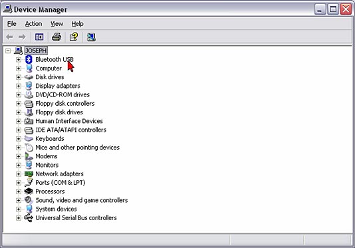355x248 pixels.
Task: Expand the Ports (COM & LPT) node
Action: [19, 183]
